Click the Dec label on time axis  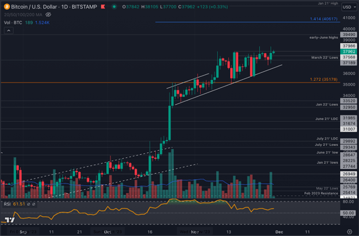coord(279,232)
